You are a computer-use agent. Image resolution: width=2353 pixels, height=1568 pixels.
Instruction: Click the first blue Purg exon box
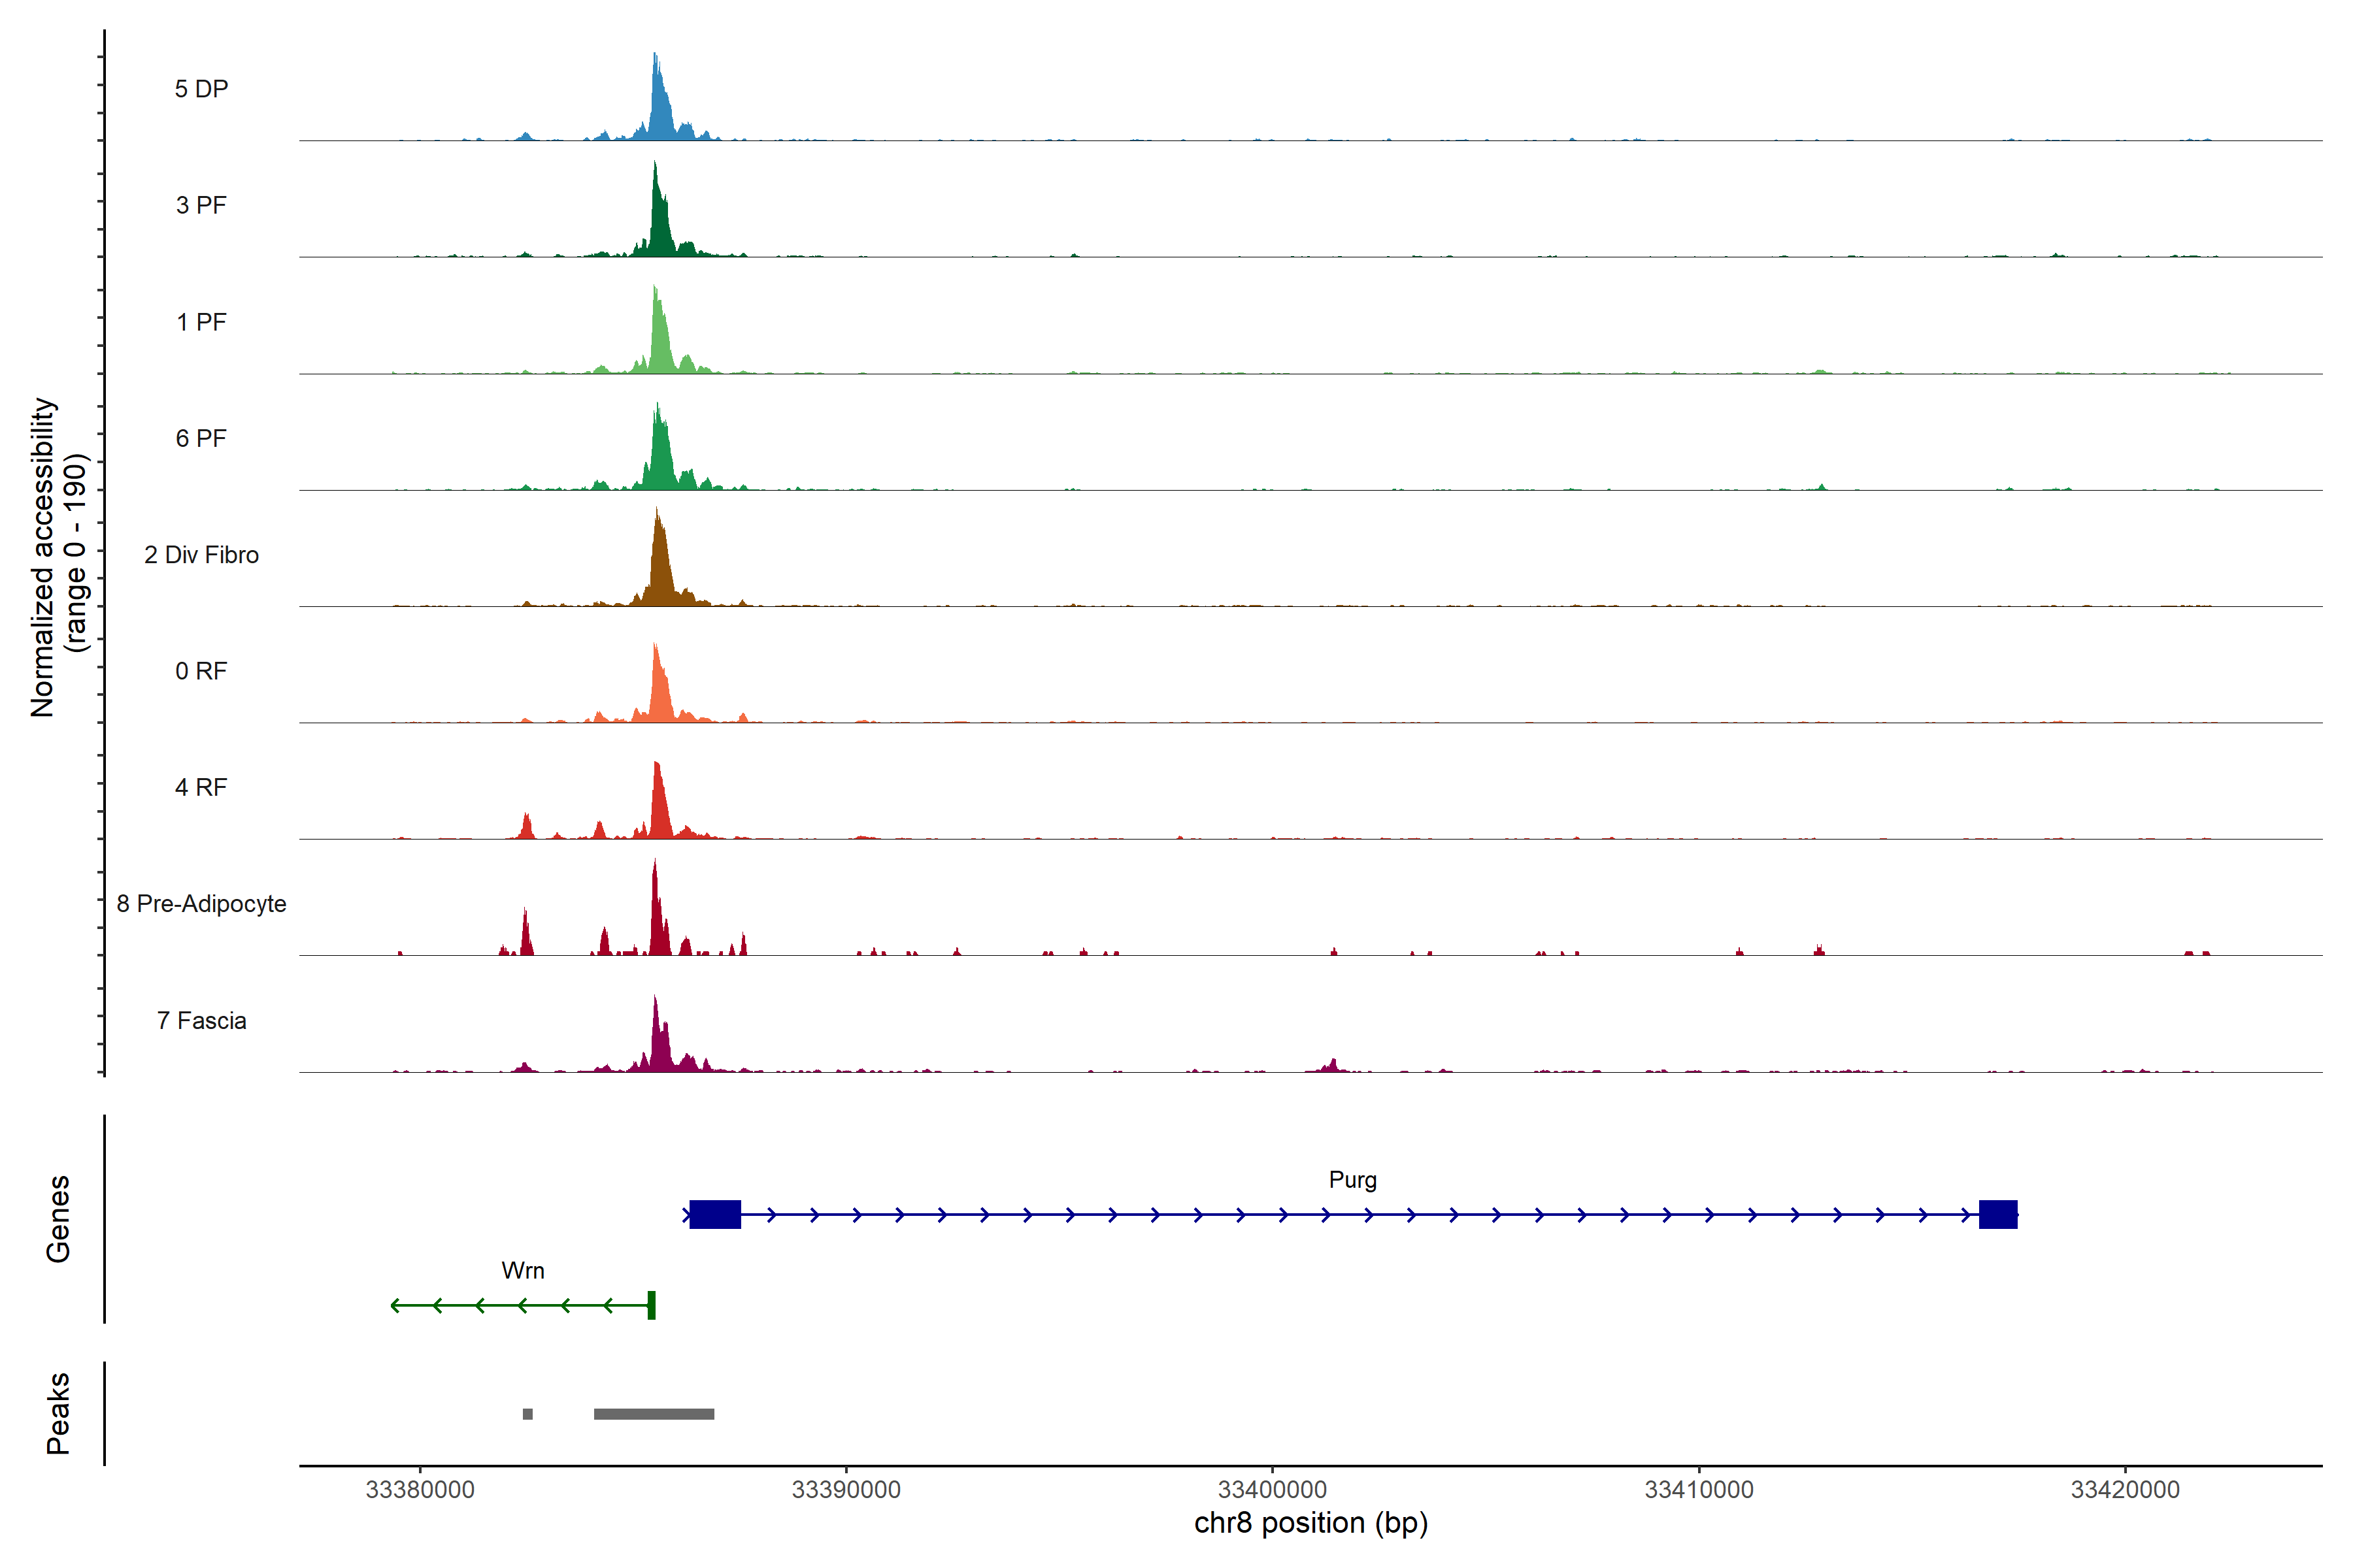click(x=715, y=1214)
